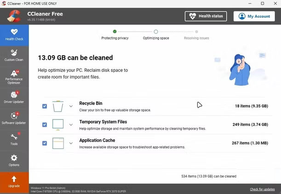
Task: Click the Health status button
Action: (206, 16)
